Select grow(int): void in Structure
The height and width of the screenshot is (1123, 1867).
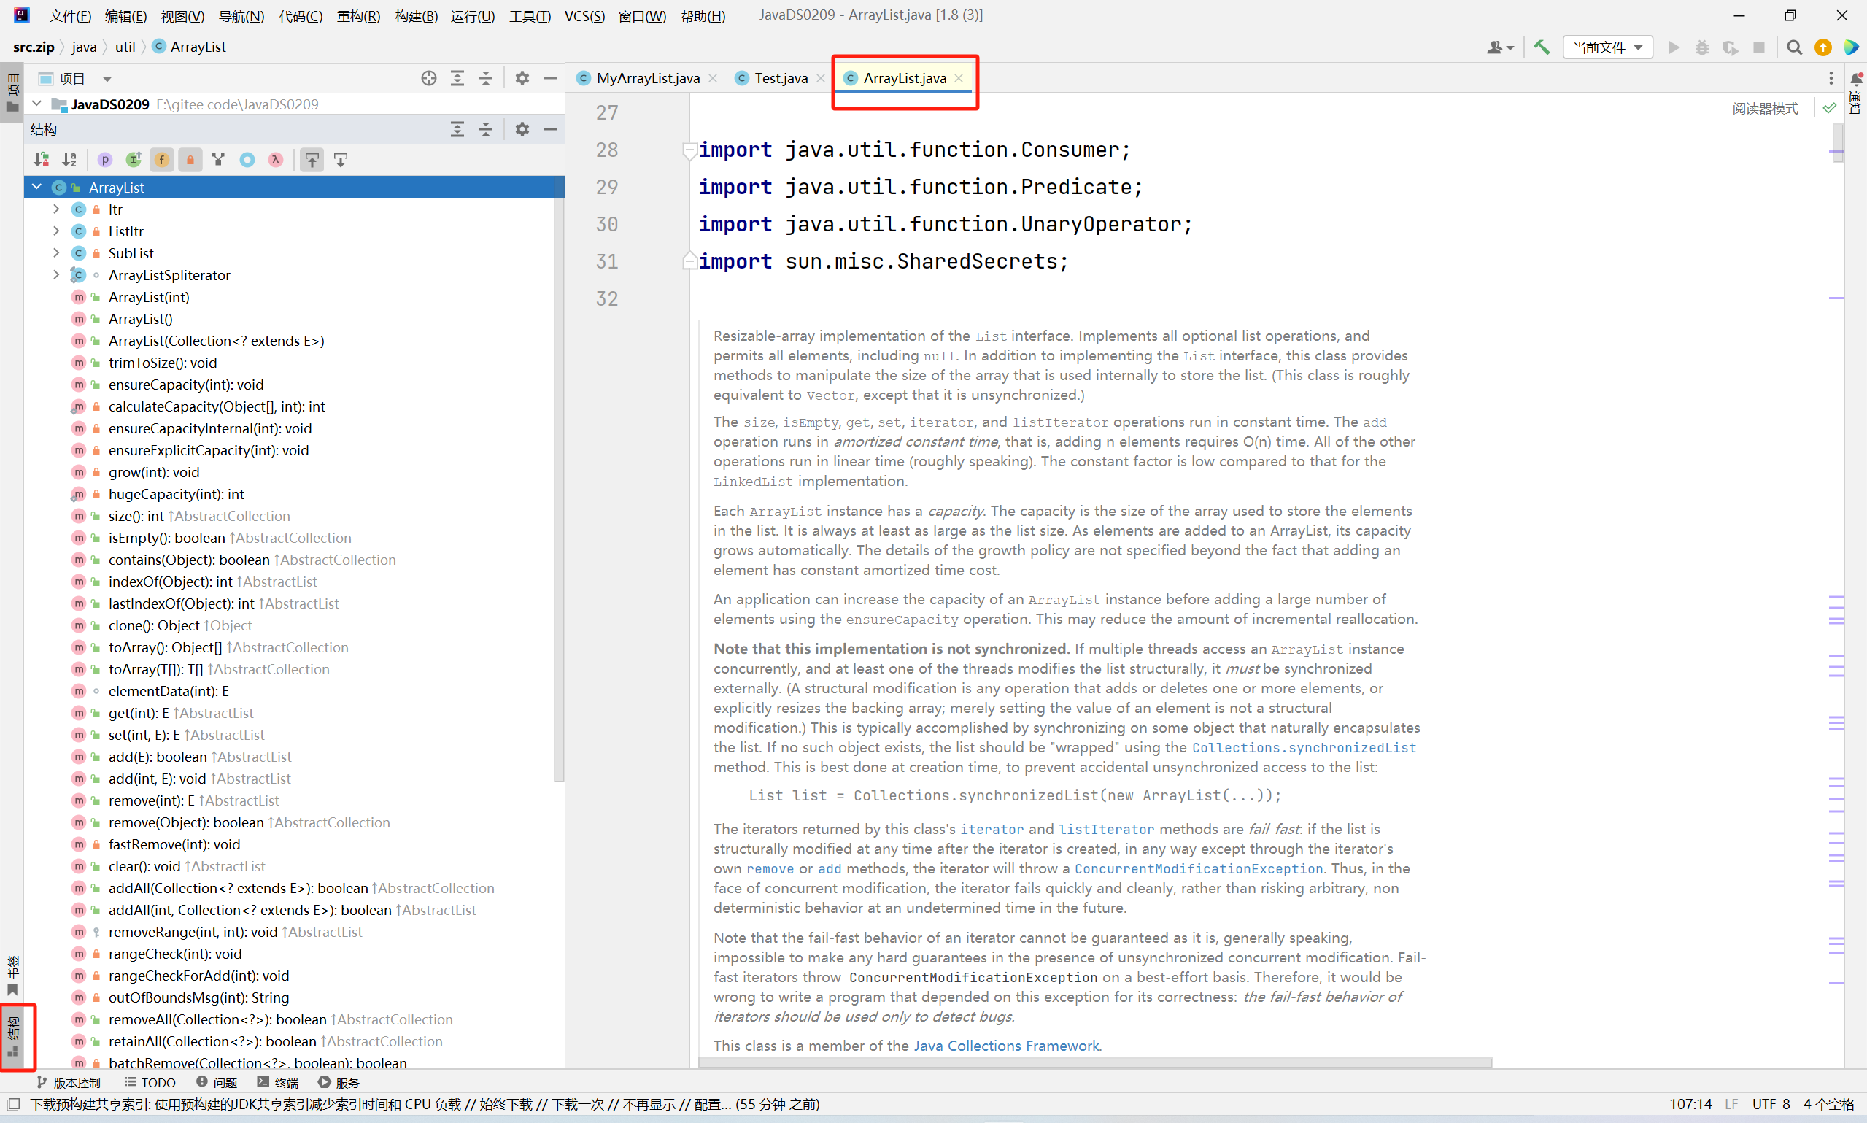point(153,472)
